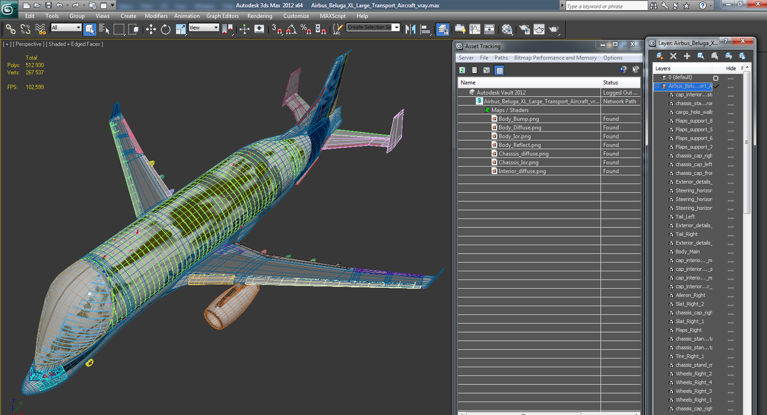This screenshot has width=767, height=415.
Task: Click Edit Named Selection Sets icon
Action: tap(337, 29)
